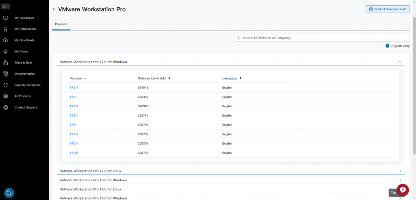Open Contact Support menu item

tap(26, 108)
